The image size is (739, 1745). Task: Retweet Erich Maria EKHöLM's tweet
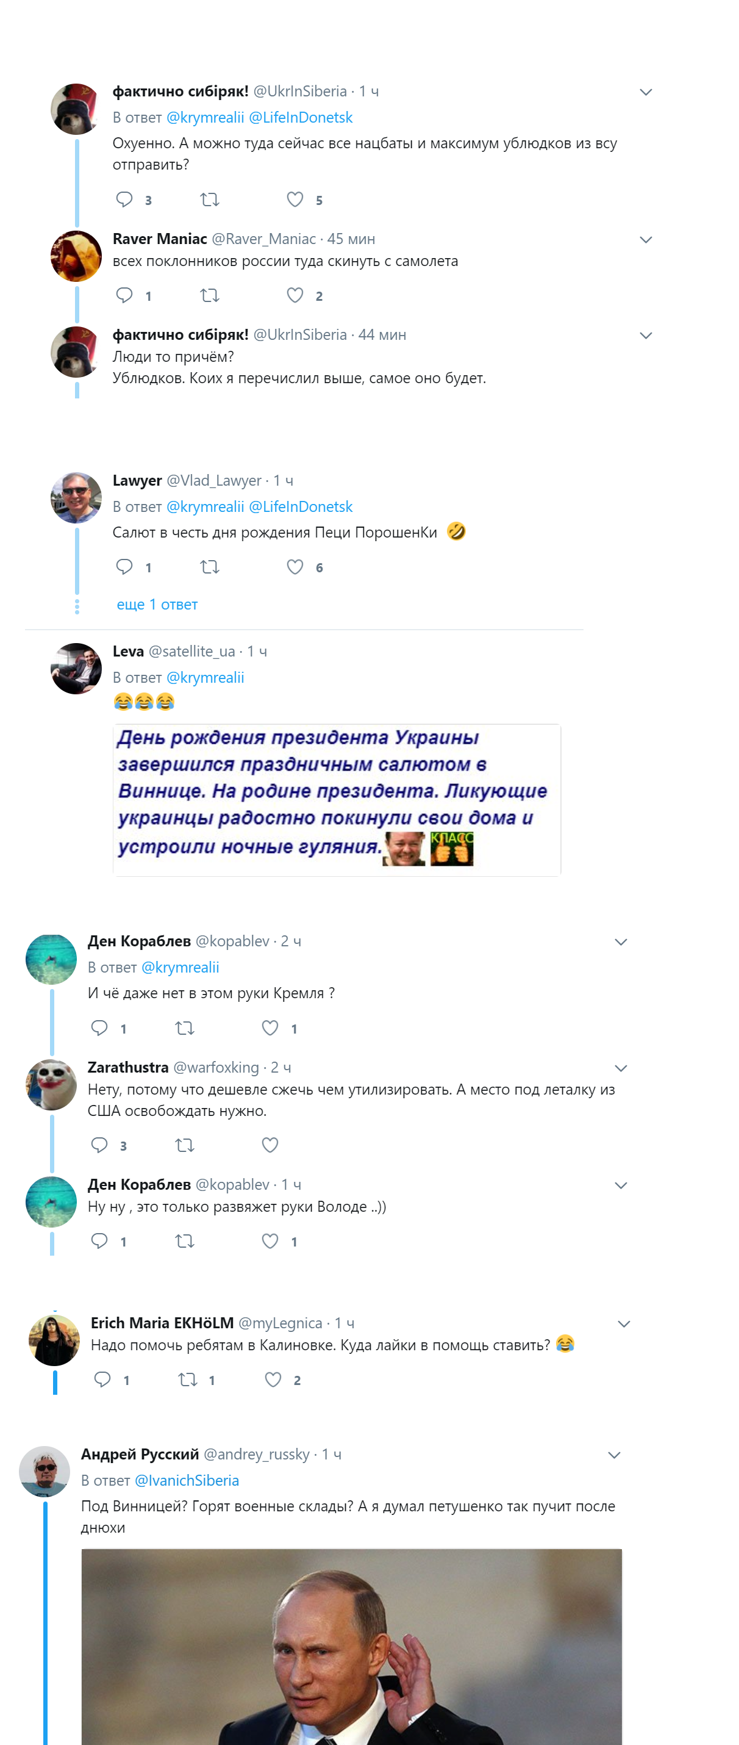tap(187, 1379)
